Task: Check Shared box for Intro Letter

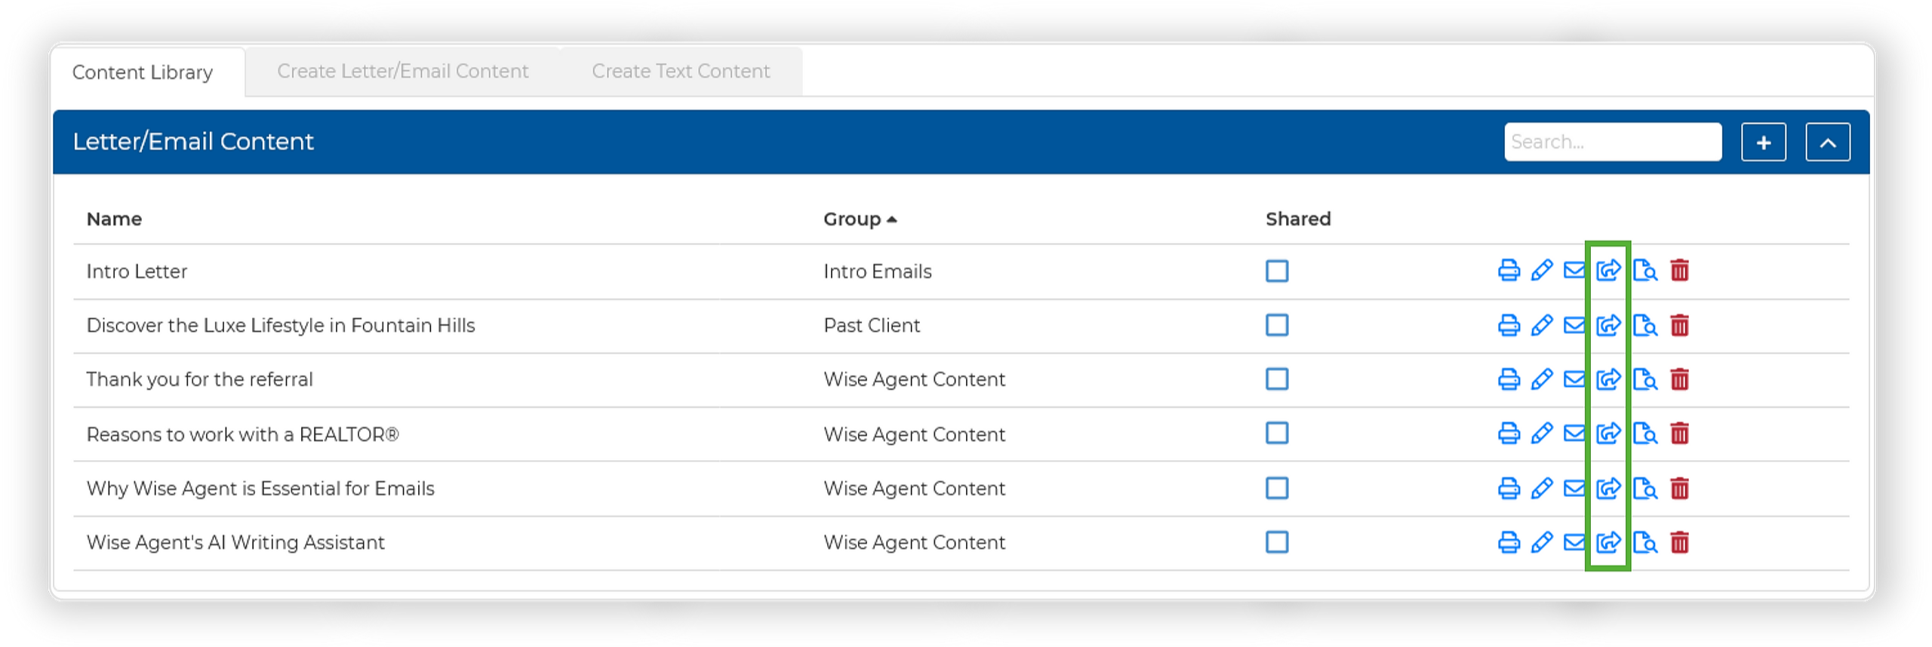Action: [1277, 271]
